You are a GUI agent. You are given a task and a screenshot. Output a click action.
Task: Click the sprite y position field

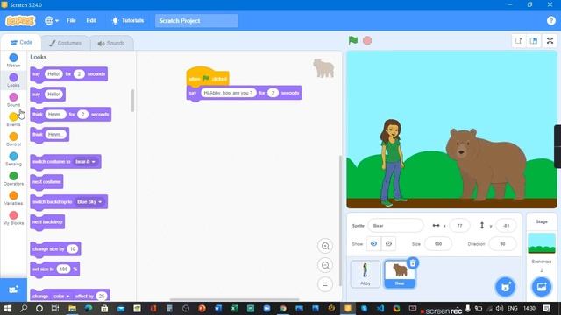(x=506, y=226)
